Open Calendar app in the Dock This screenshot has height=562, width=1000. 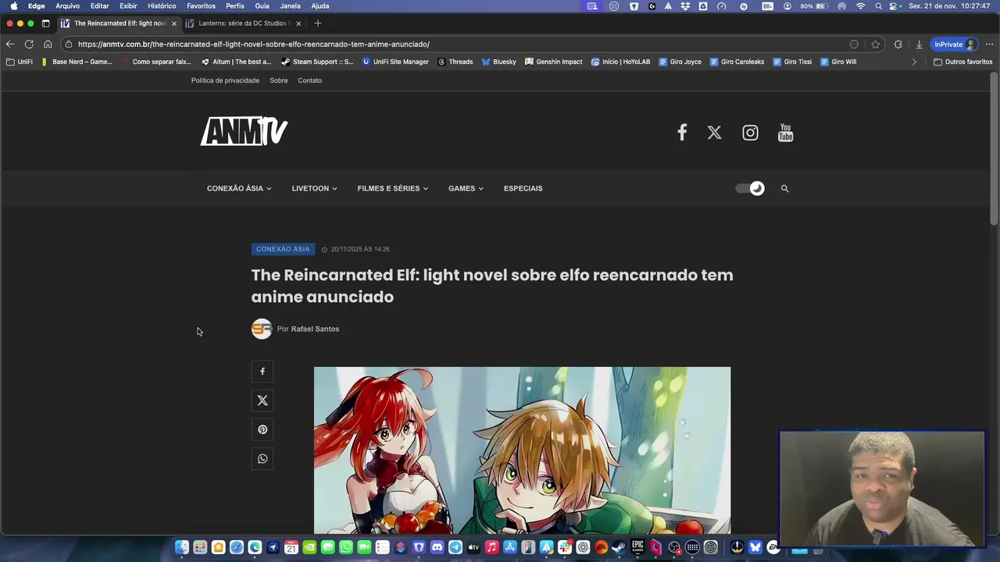[291, 547]
